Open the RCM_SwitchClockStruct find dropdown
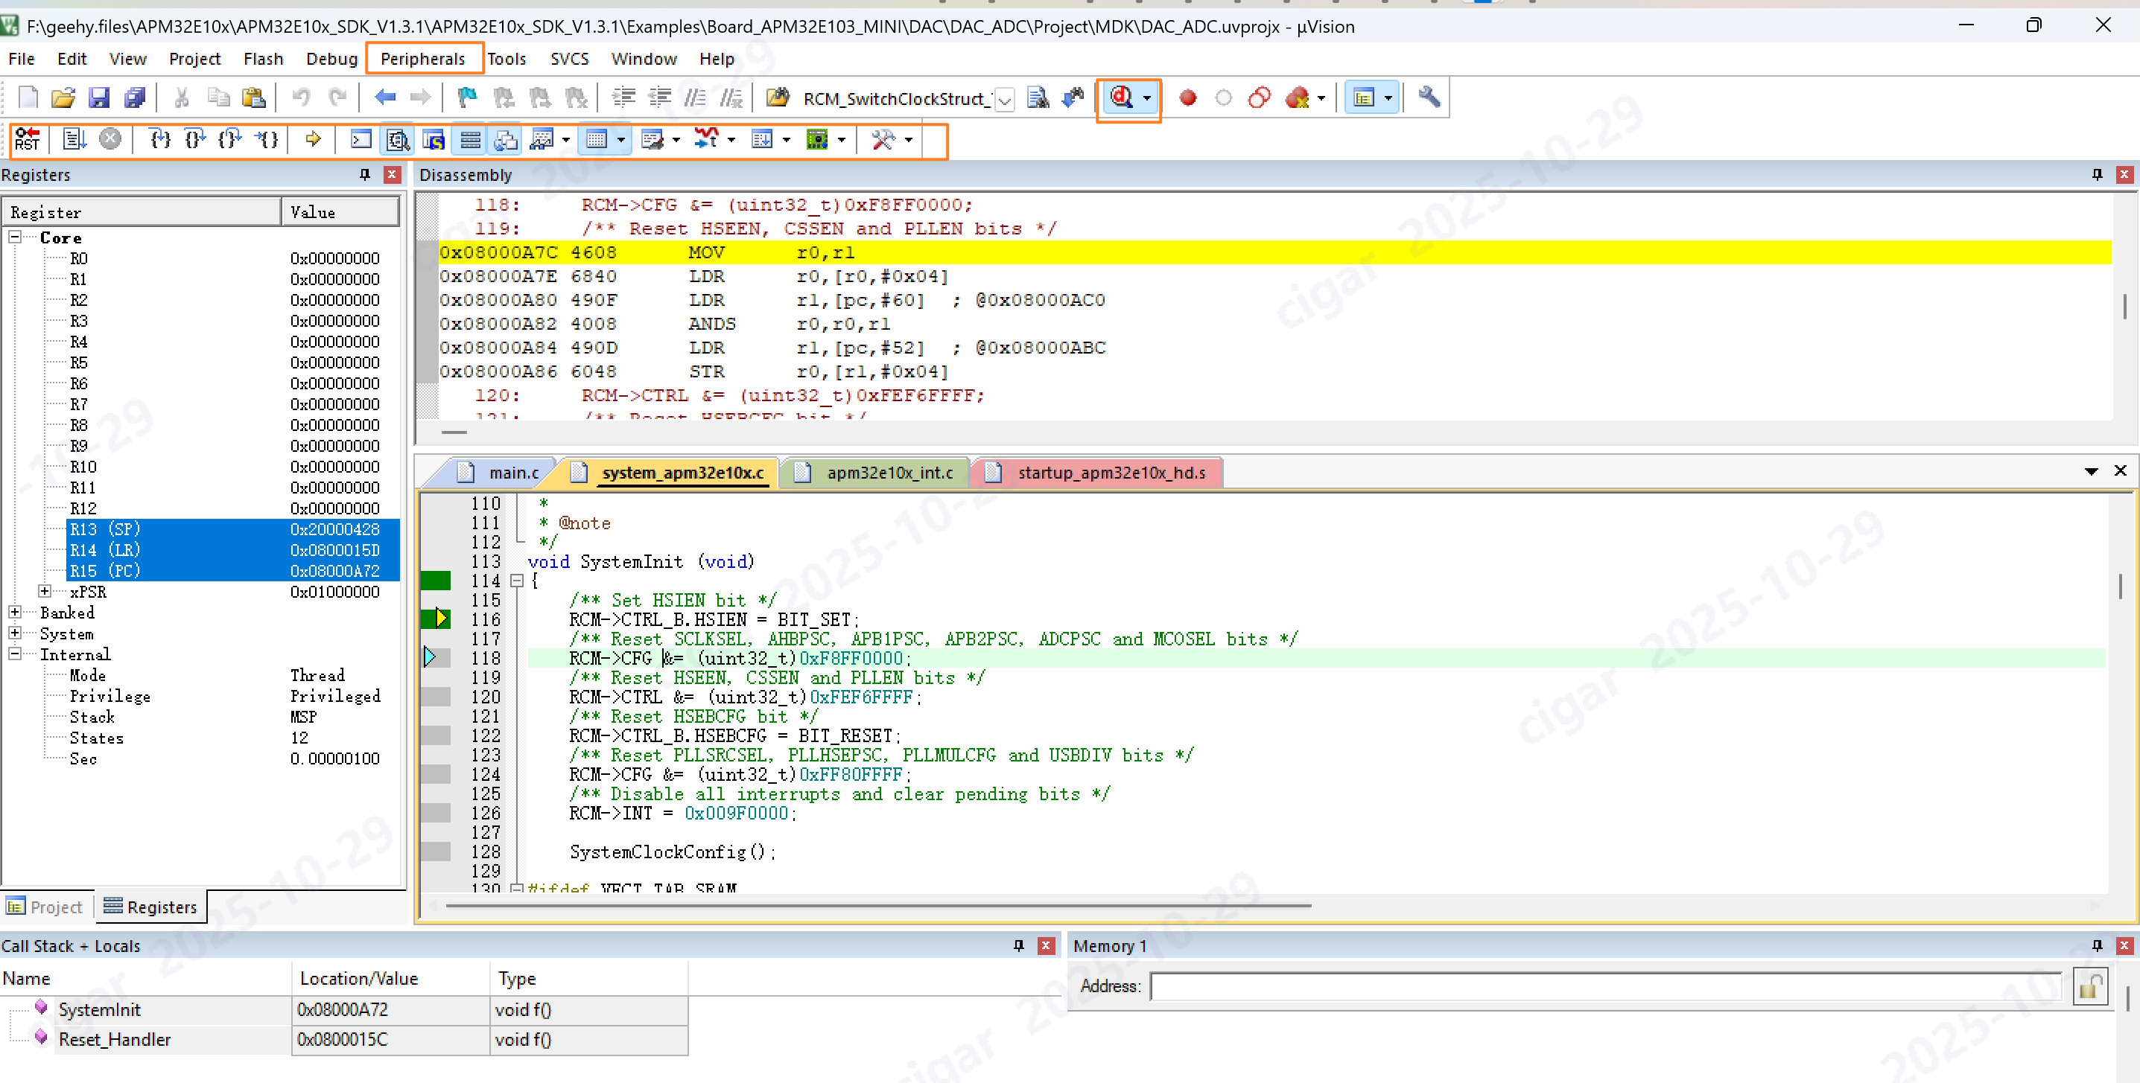 [x=1004, y=100]
